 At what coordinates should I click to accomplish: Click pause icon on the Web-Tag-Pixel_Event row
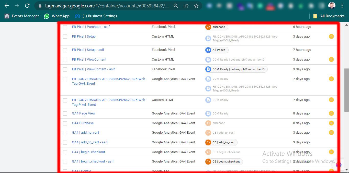pyautogui.click(x=331, y=100)
